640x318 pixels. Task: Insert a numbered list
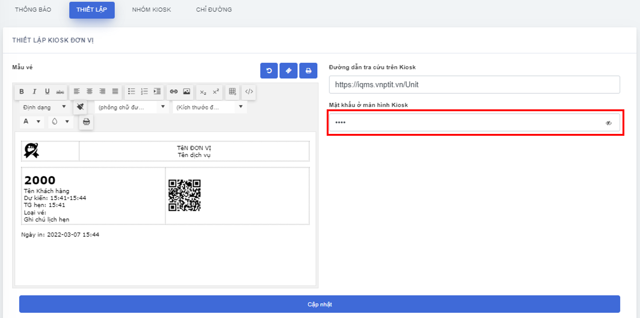pos(144,91)
